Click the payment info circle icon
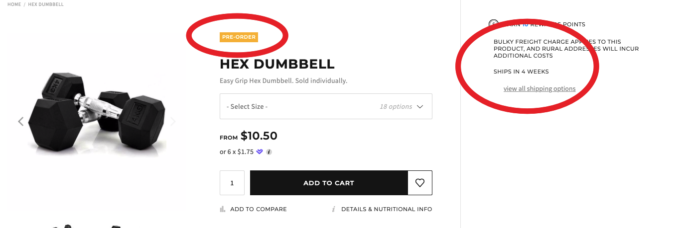 [x=269, y=152]
